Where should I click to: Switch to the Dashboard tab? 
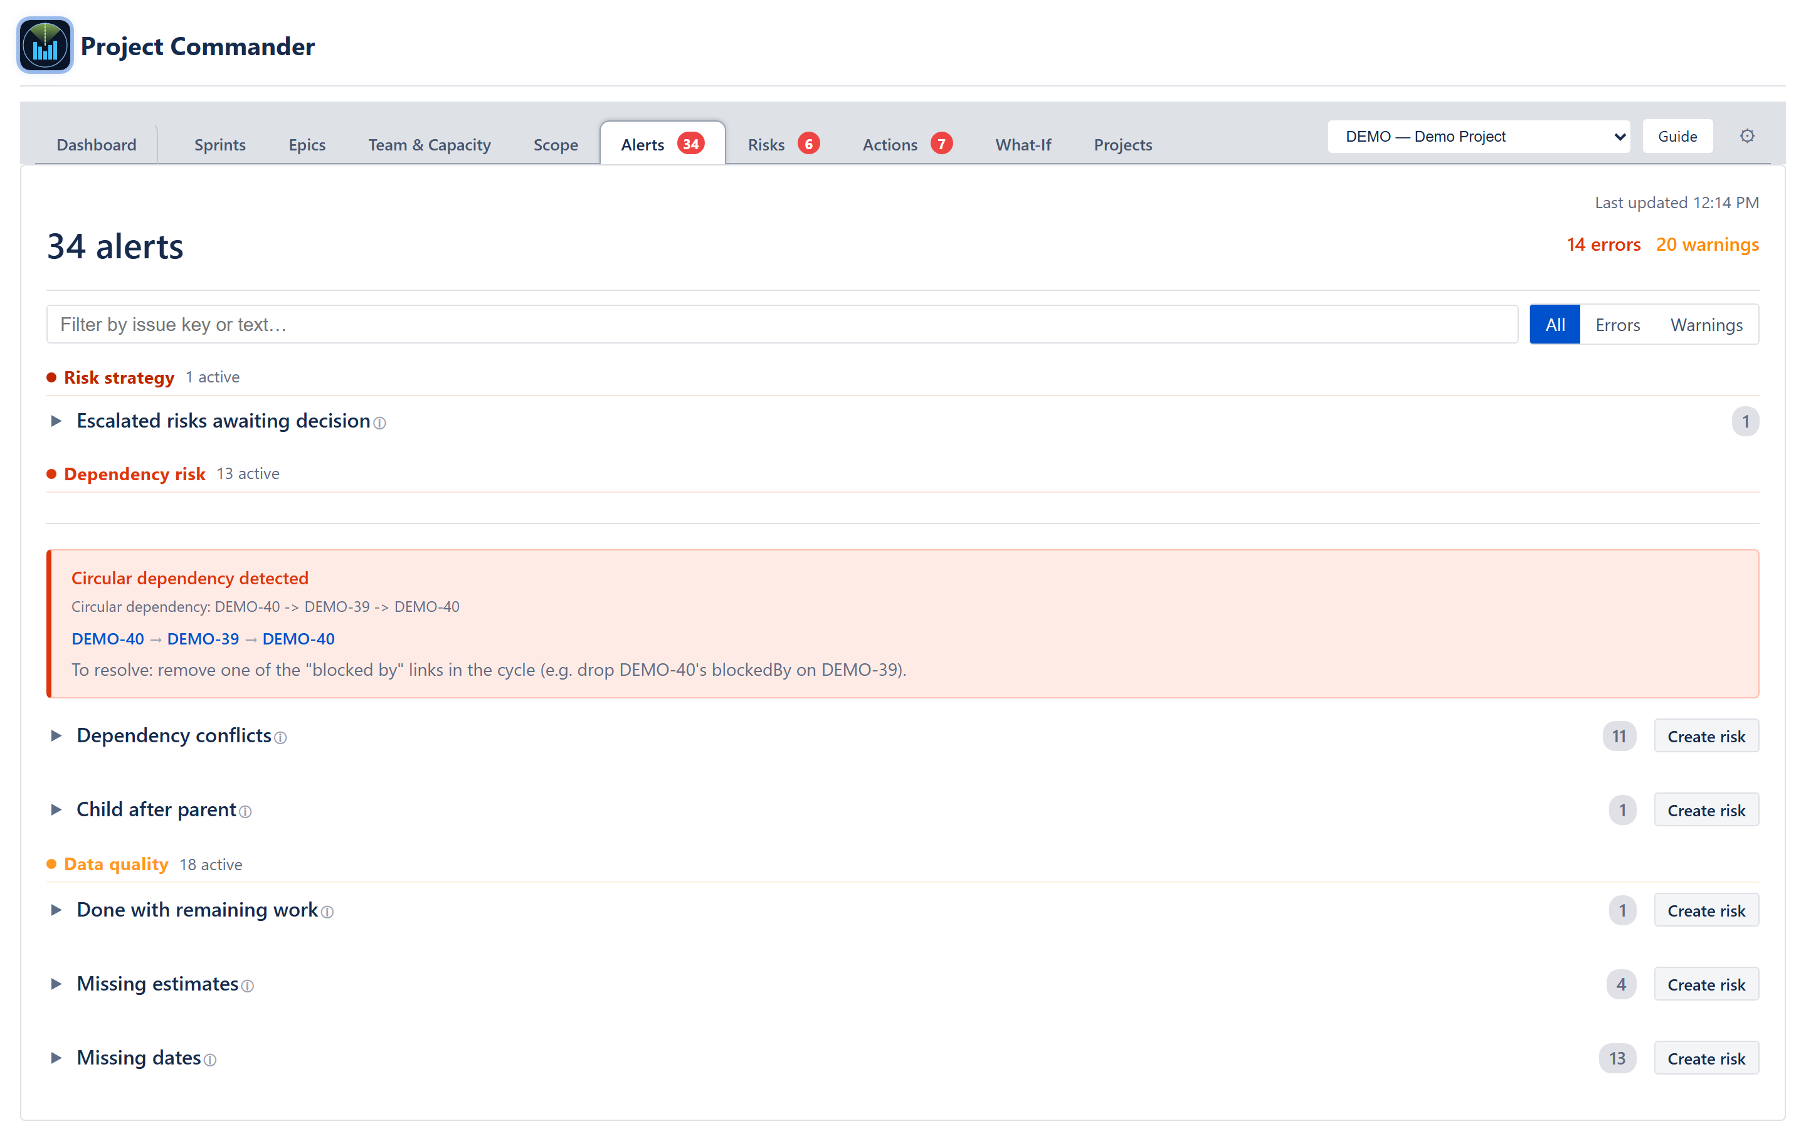(97, 145)
